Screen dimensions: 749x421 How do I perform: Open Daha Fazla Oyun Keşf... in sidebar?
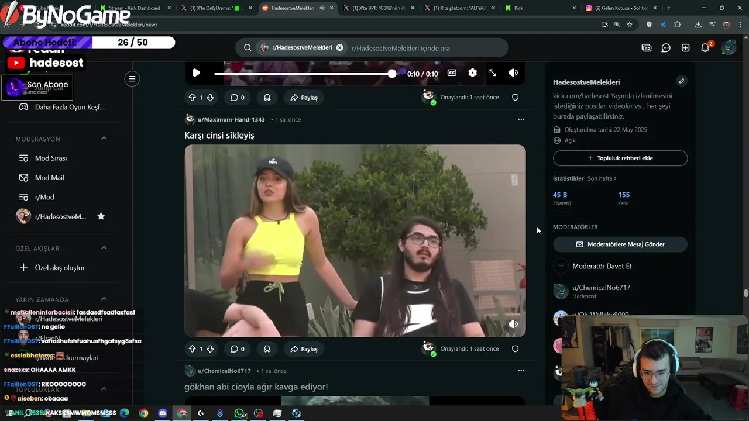click(61, 107)
